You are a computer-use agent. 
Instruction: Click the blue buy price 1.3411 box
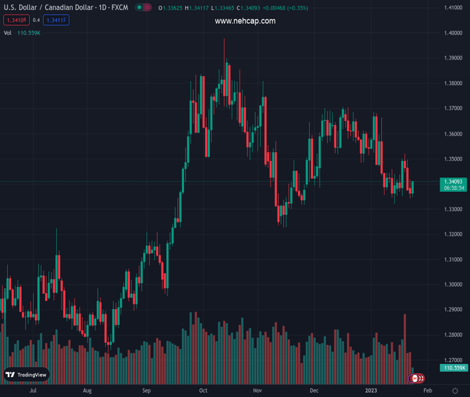coord(56,21)
